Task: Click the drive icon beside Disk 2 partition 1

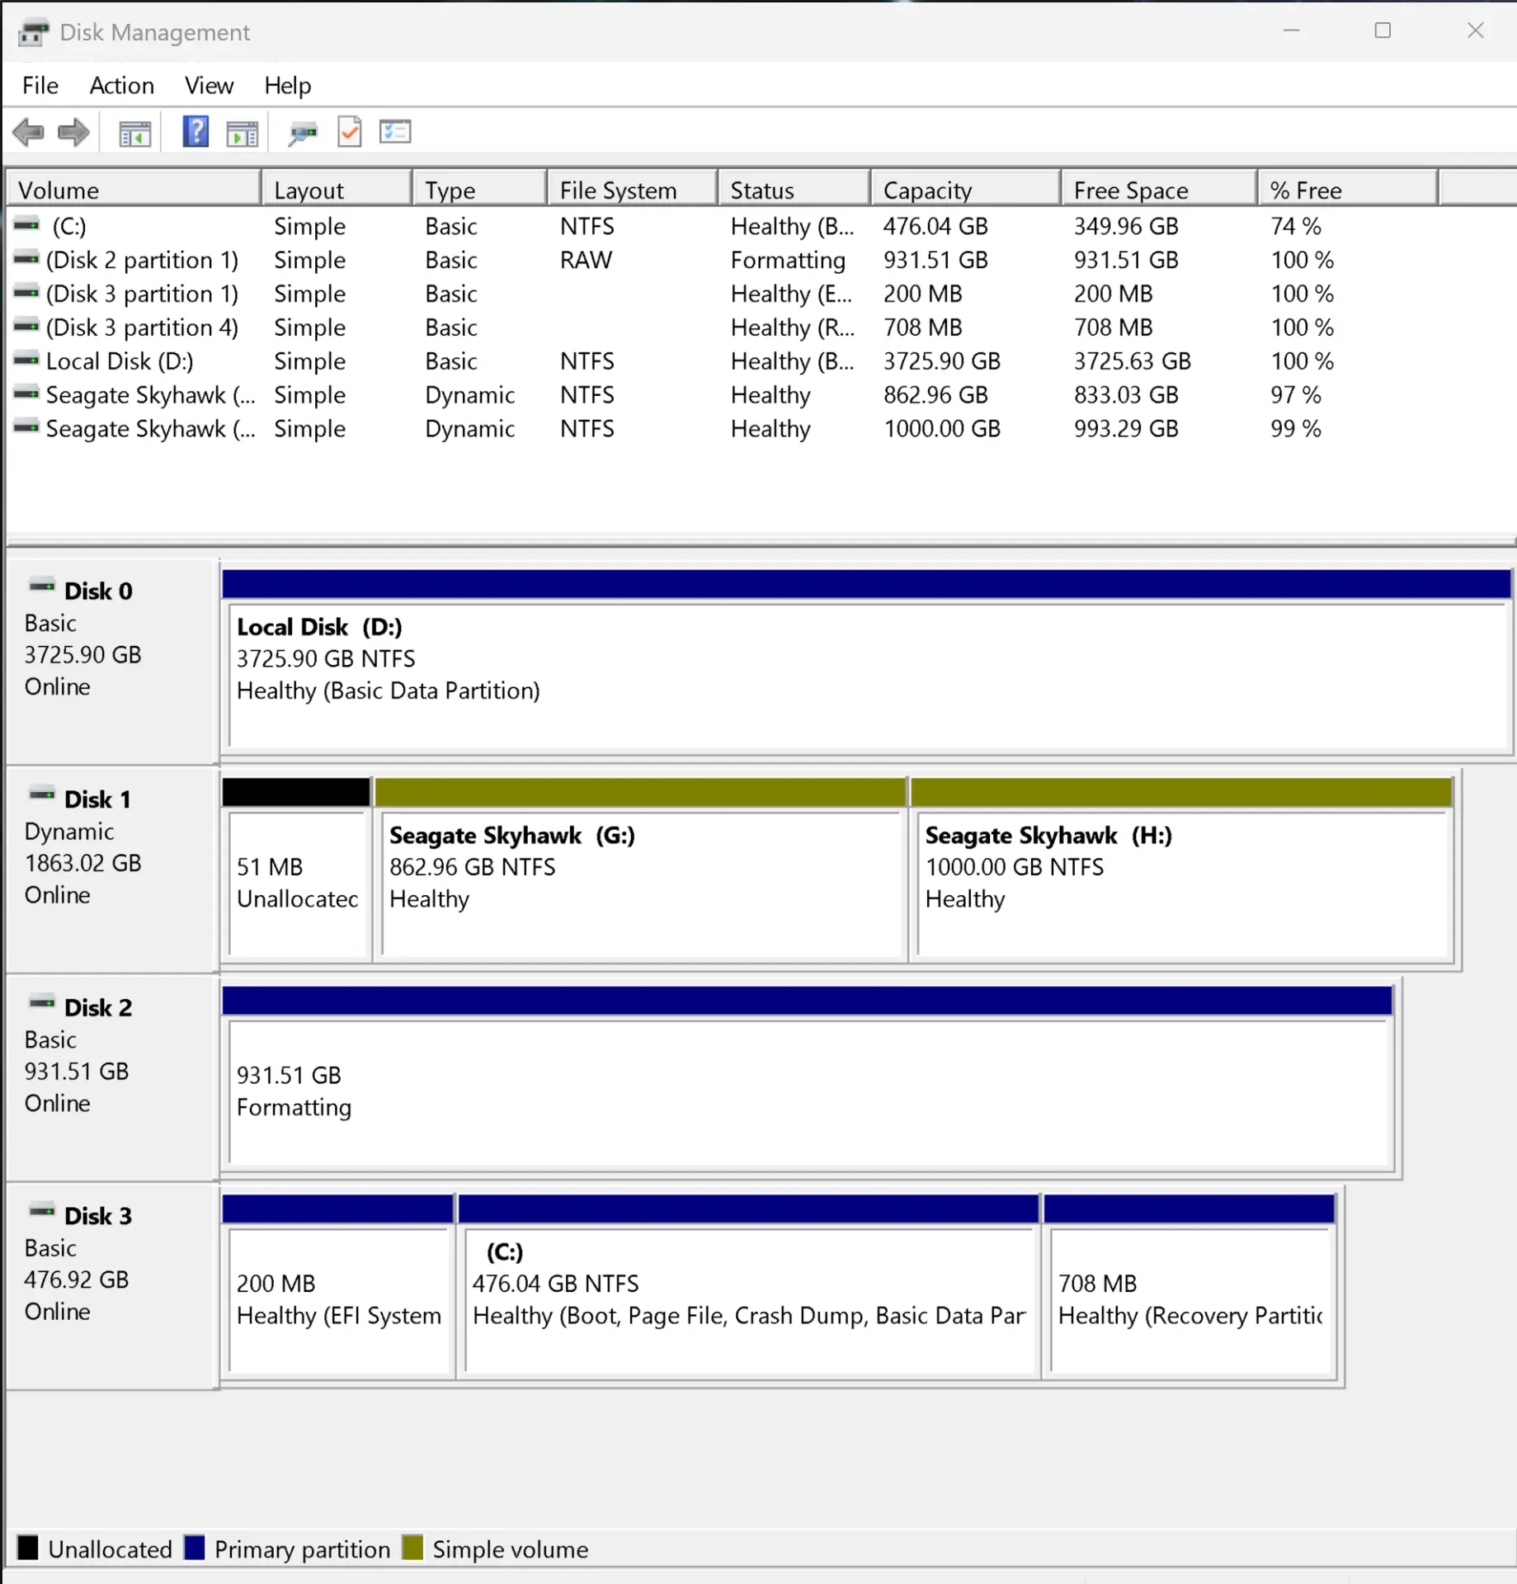Action: pos(26,258)
